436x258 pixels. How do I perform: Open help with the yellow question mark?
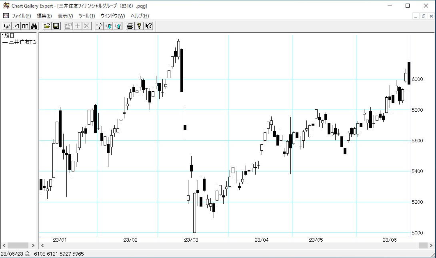[x=139, y=26]
